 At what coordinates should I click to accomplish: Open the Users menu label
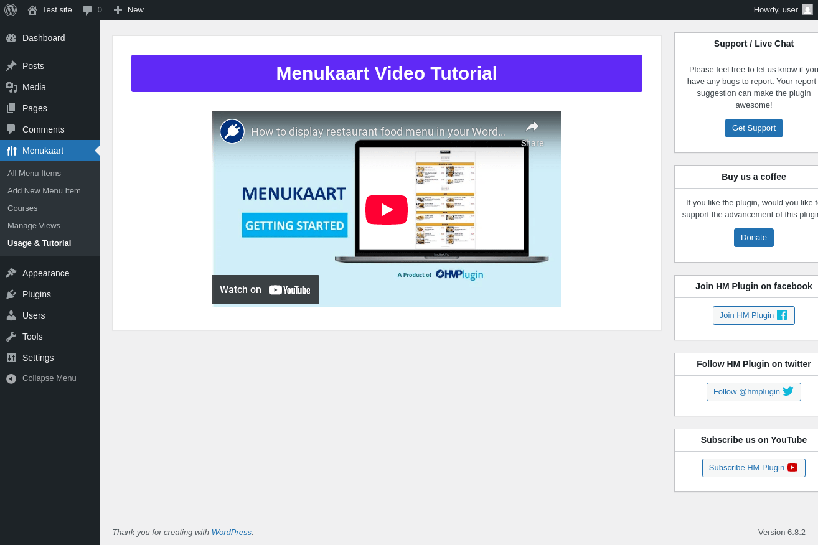(34, 315)
